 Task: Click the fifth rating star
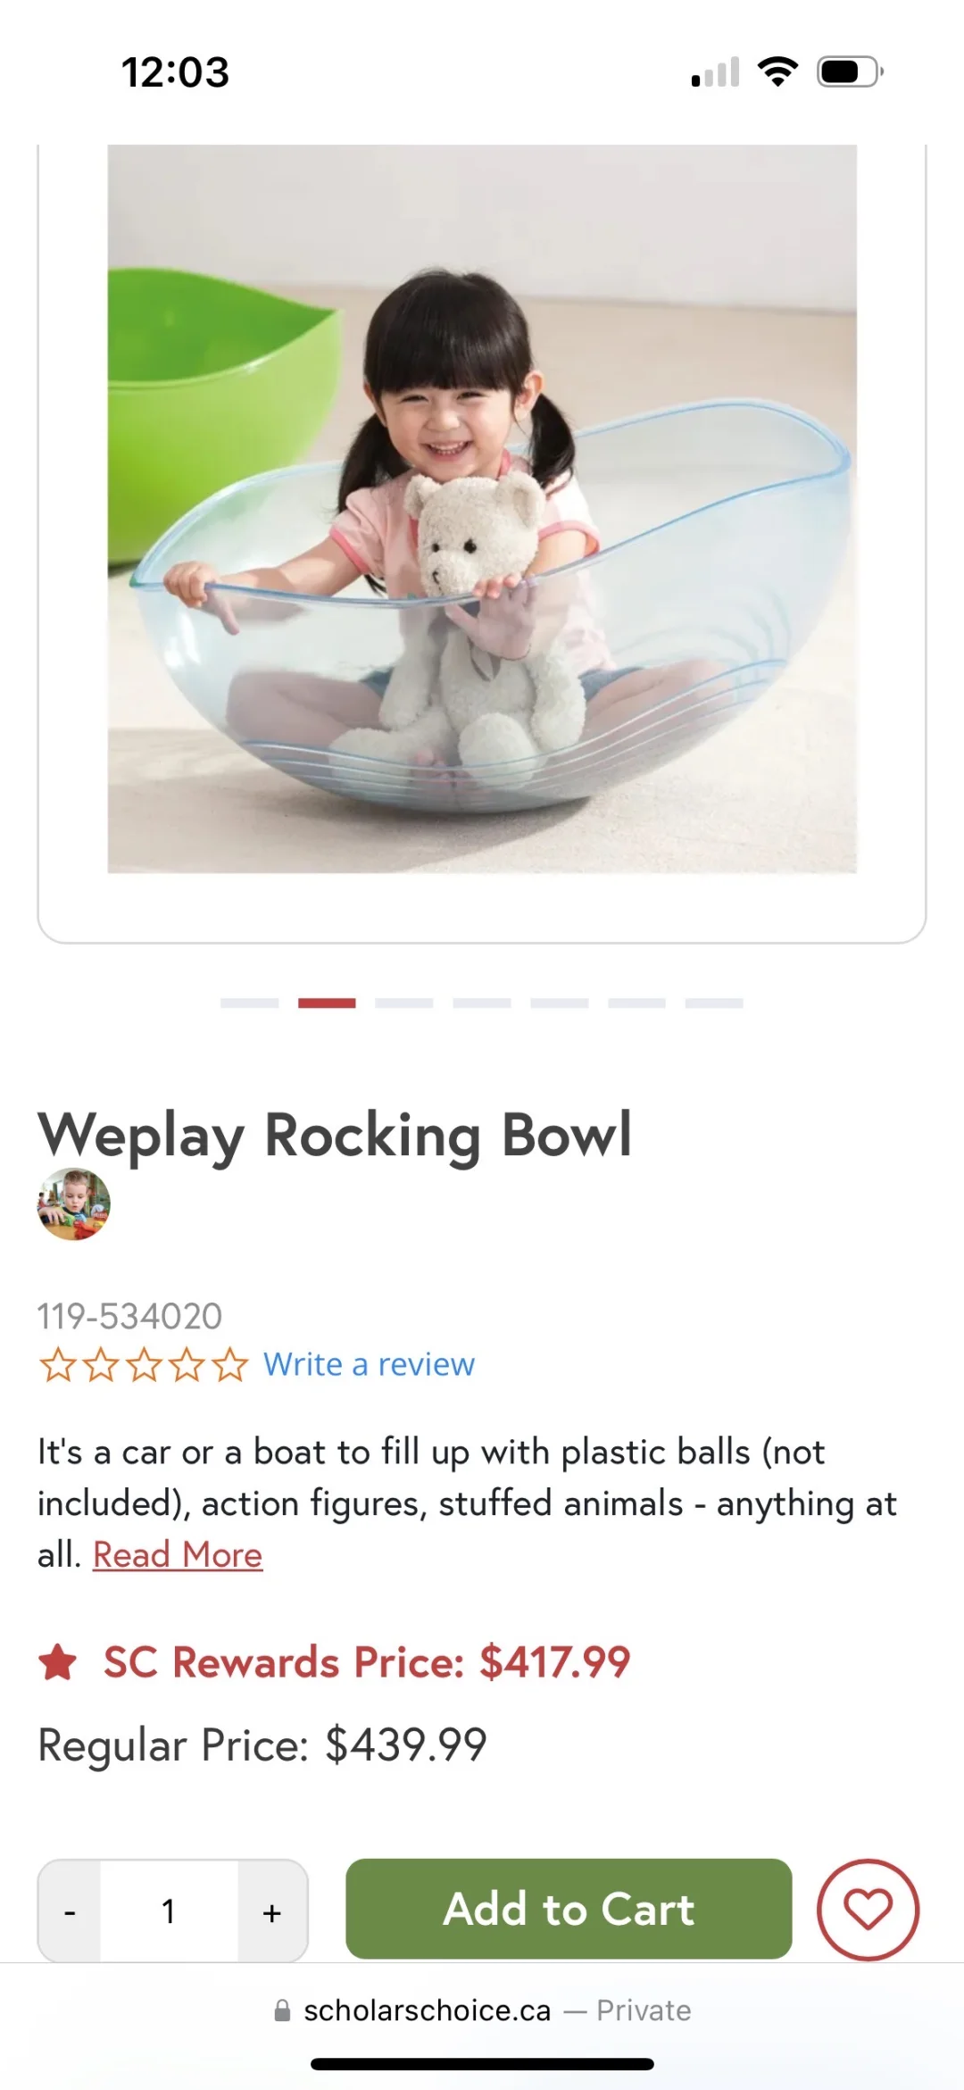[230, 1365]
